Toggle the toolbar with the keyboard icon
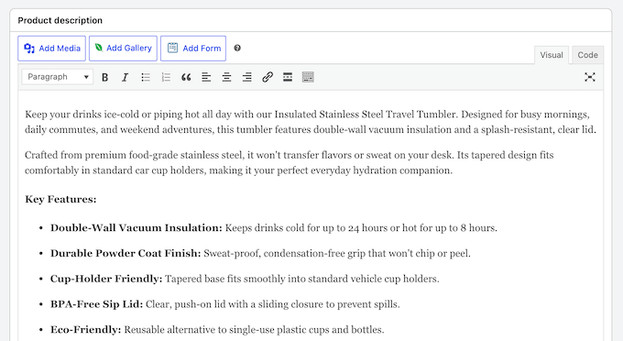The height and width of the screenshot is (341, 623). (x=308, y=77)
